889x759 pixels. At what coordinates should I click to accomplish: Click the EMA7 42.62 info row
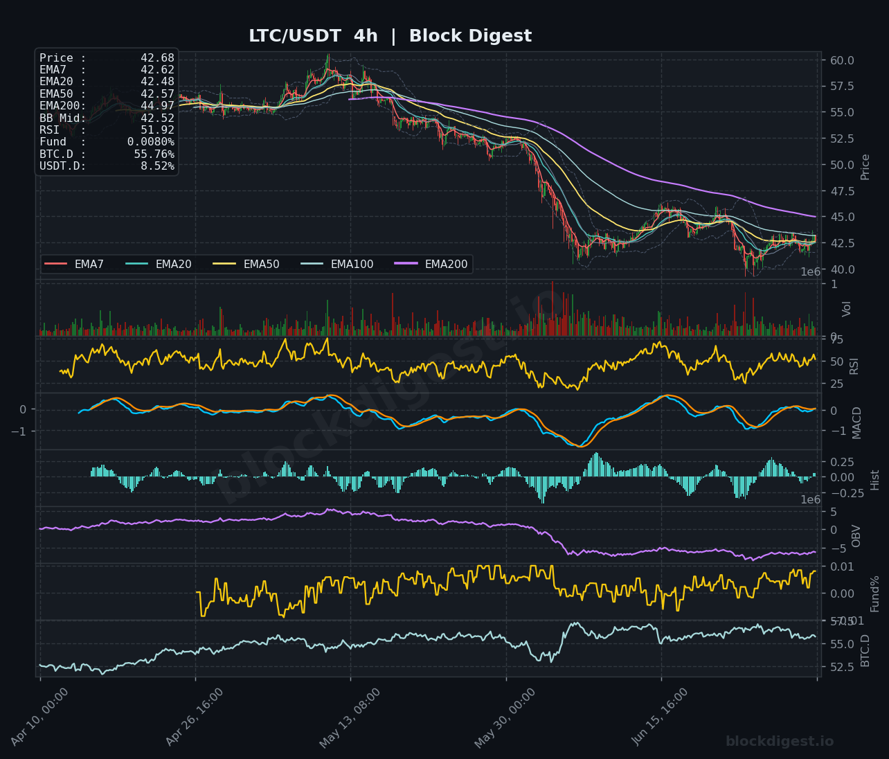tap(107, 70)
